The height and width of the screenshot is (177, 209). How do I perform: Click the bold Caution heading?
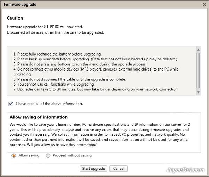click(x=15, y=18)
